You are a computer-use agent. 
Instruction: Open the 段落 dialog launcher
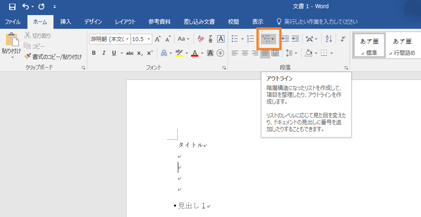coord(346,68)
